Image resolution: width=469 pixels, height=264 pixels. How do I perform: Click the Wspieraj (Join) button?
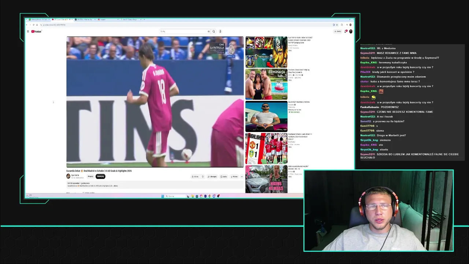[91, 176]
